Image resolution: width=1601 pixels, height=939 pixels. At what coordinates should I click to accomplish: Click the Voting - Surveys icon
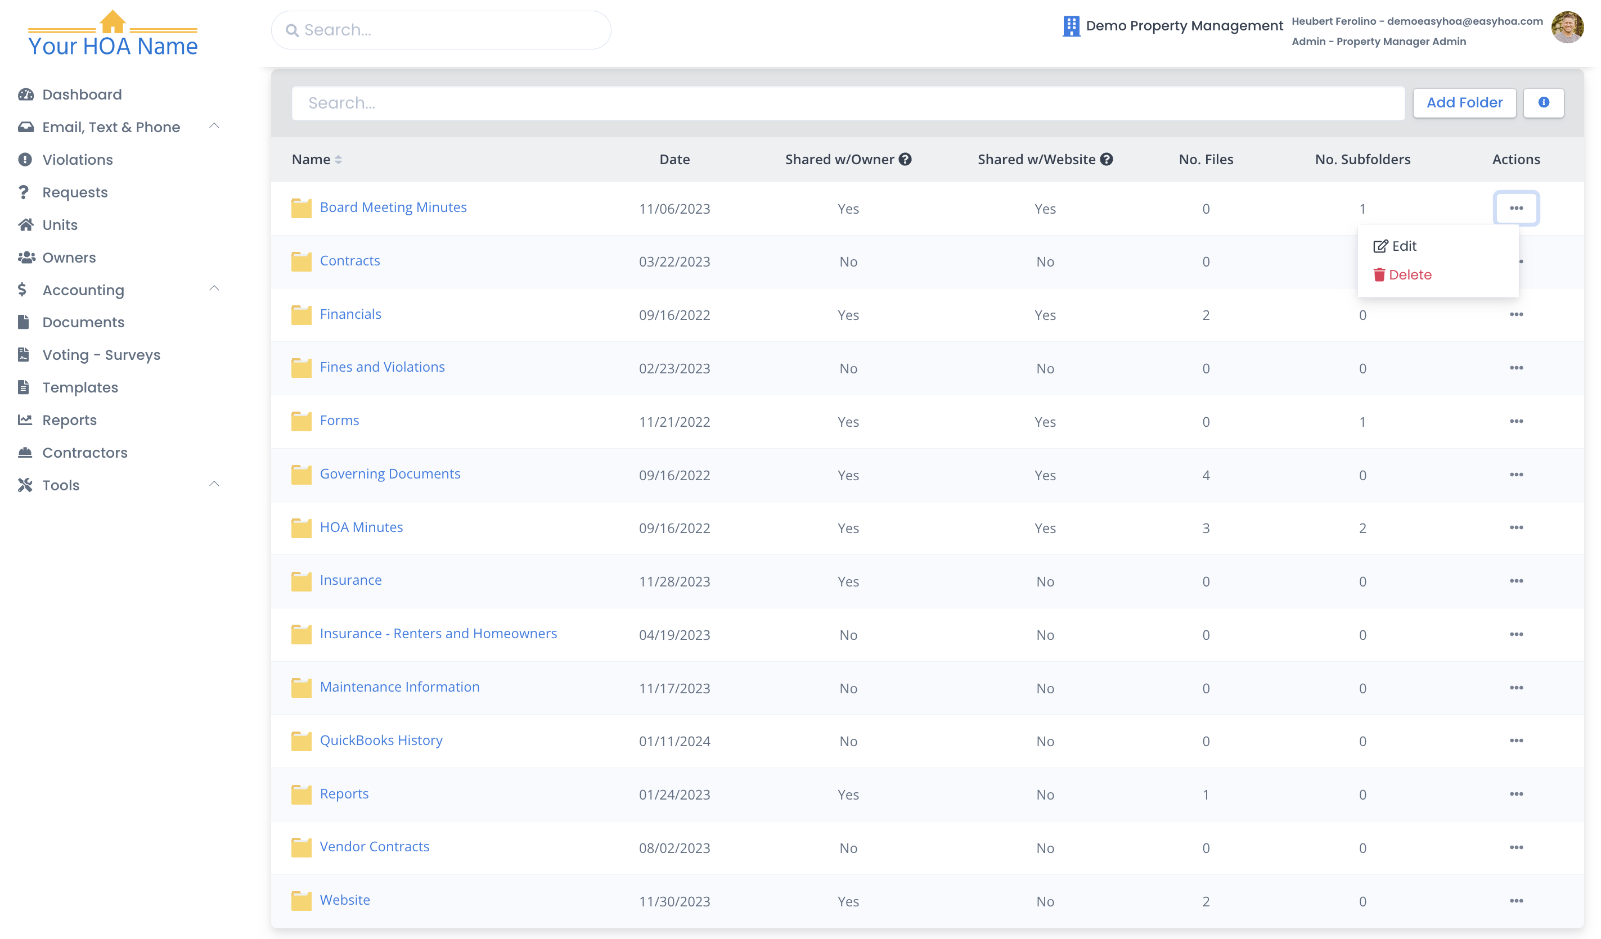click(24, 354)
